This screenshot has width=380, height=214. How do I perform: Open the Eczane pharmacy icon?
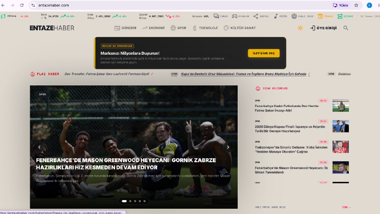(x=340, y=16)
